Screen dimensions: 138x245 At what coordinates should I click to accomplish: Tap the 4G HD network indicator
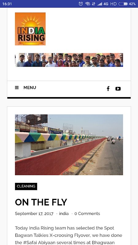(110, 4)
